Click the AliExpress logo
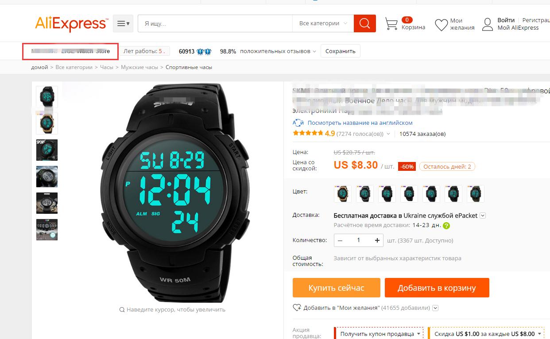The width and height of the screenshot is (550, 339). pyautogui.click(x=71, y=23)
